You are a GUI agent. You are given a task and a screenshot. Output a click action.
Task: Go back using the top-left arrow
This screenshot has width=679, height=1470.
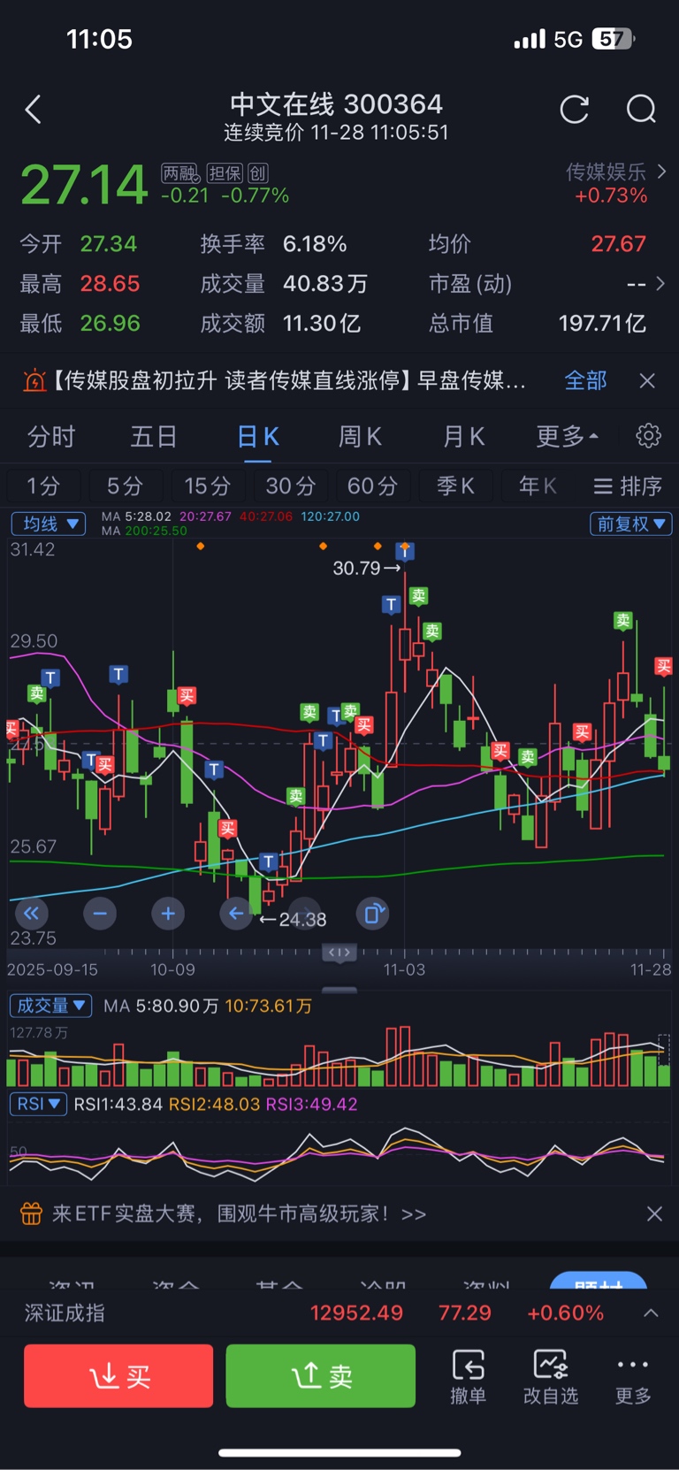34,110
